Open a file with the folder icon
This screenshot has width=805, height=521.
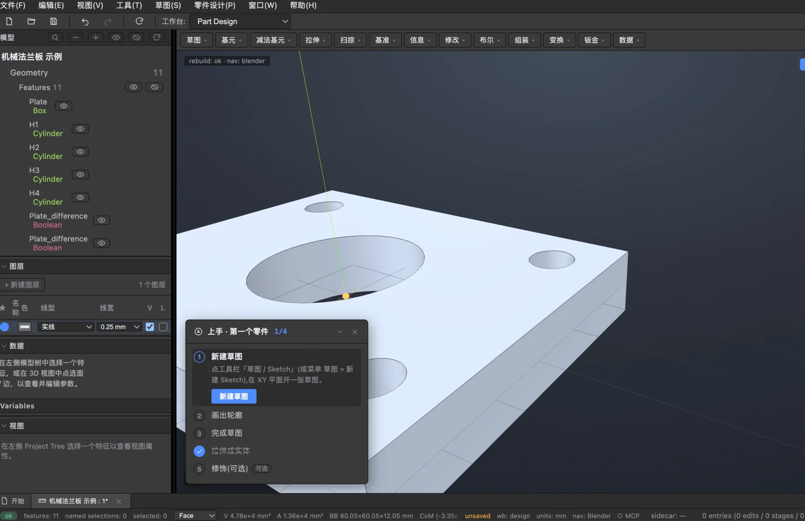click(x=31, y=21)
